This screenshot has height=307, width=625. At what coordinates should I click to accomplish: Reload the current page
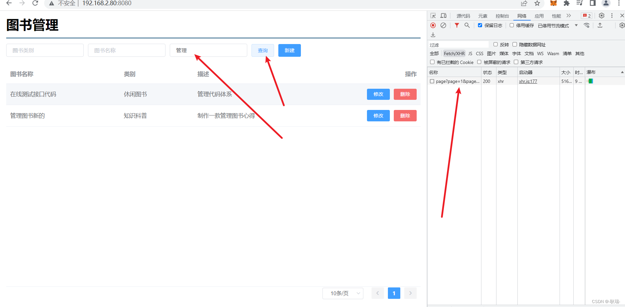point(35,3)
